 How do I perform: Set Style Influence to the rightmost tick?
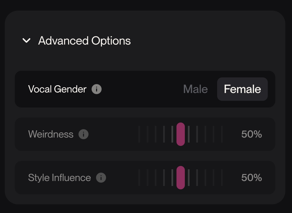222,178
